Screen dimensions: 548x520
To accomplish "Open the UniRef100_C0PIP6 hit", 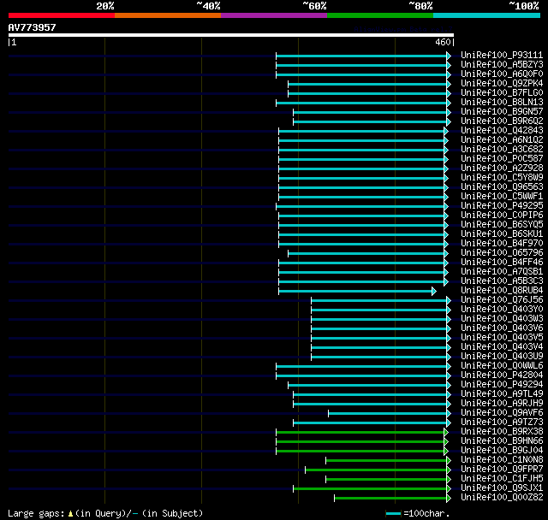I will (x=502, y=216).
